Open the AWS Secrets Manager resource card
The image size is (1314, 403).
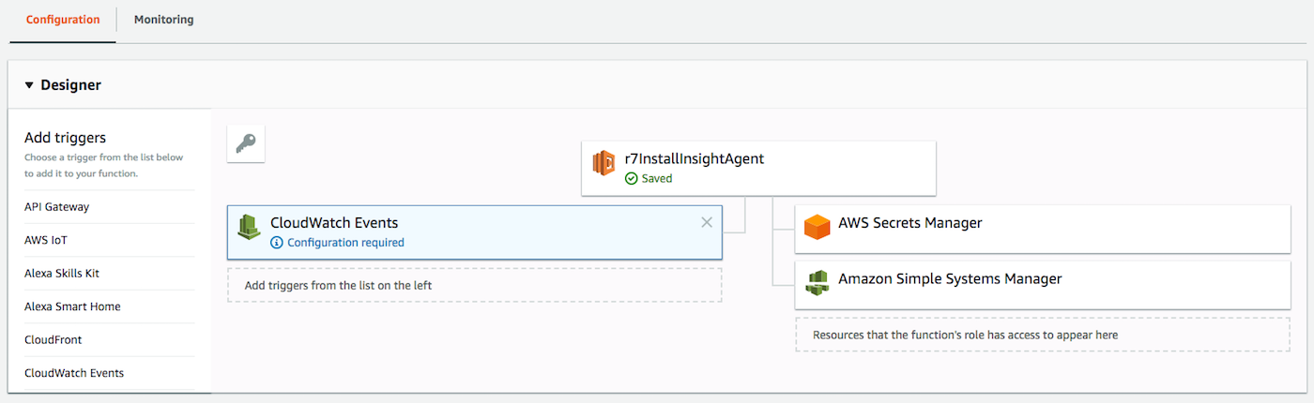click(x=1042, y=228)
